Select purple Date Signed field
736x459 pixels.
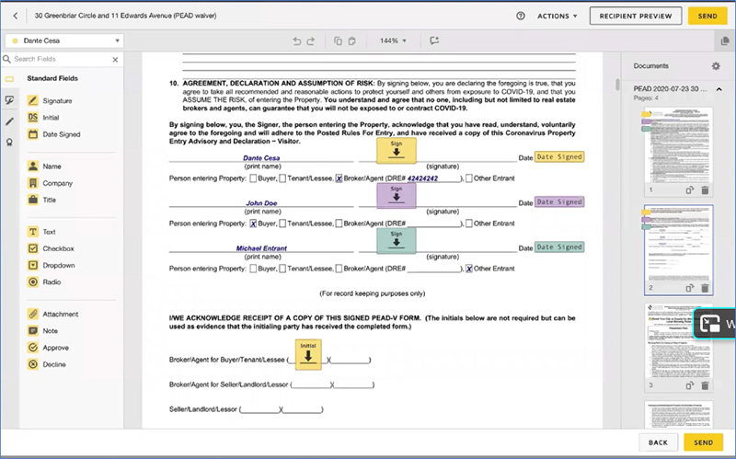(559, 201)
